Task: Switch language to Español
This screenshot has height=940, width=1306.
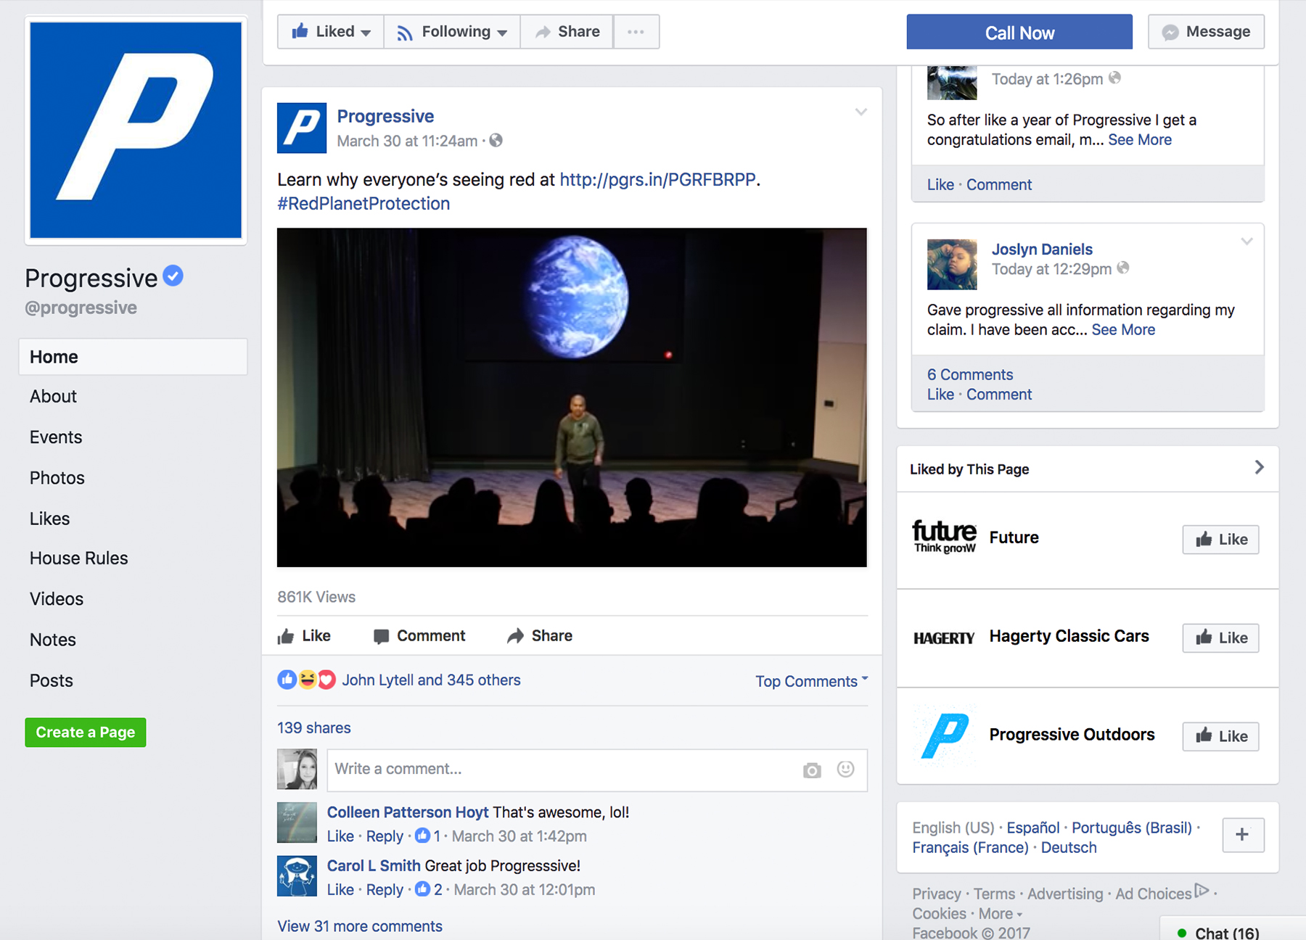Action: point(1032,828)
